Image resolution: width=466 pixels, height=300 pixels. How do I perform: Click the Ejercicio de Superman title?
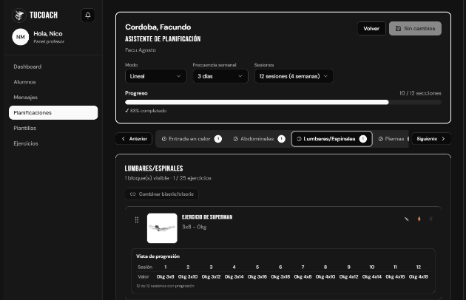click(x=207, y=217)
